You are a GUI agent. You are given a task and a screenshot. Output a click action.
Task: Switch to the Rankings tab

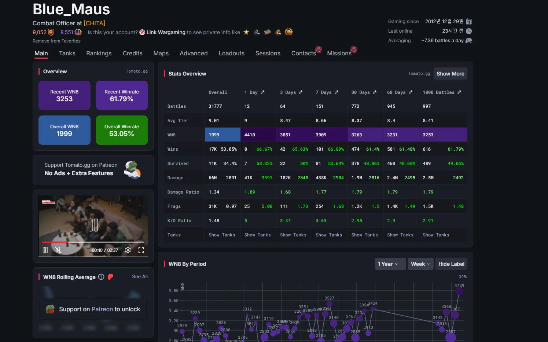[99, 54]
